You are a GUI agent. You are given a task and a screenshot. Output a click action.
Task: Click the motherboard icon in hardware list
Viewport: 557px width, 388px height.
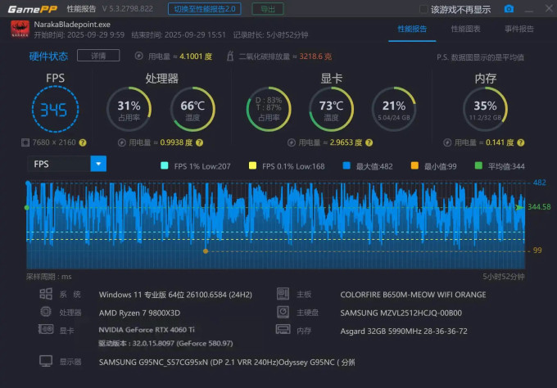pos(283,294)
